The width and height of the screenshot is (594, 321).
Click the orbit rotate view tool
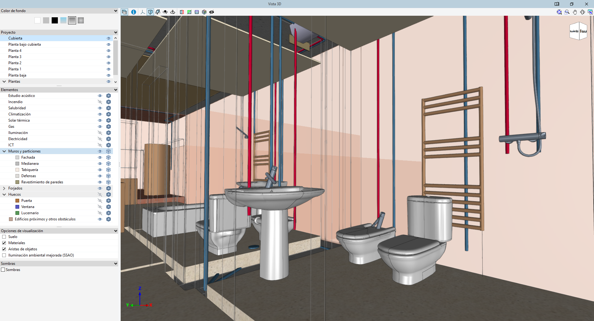(x=583, y=12)
